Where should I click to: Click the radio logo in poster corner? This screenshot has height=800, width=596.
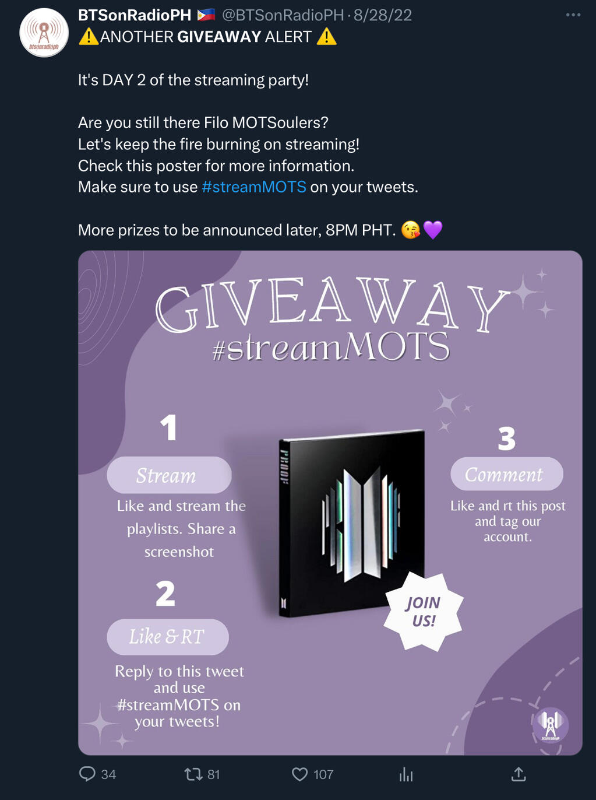tap(551, 725)
